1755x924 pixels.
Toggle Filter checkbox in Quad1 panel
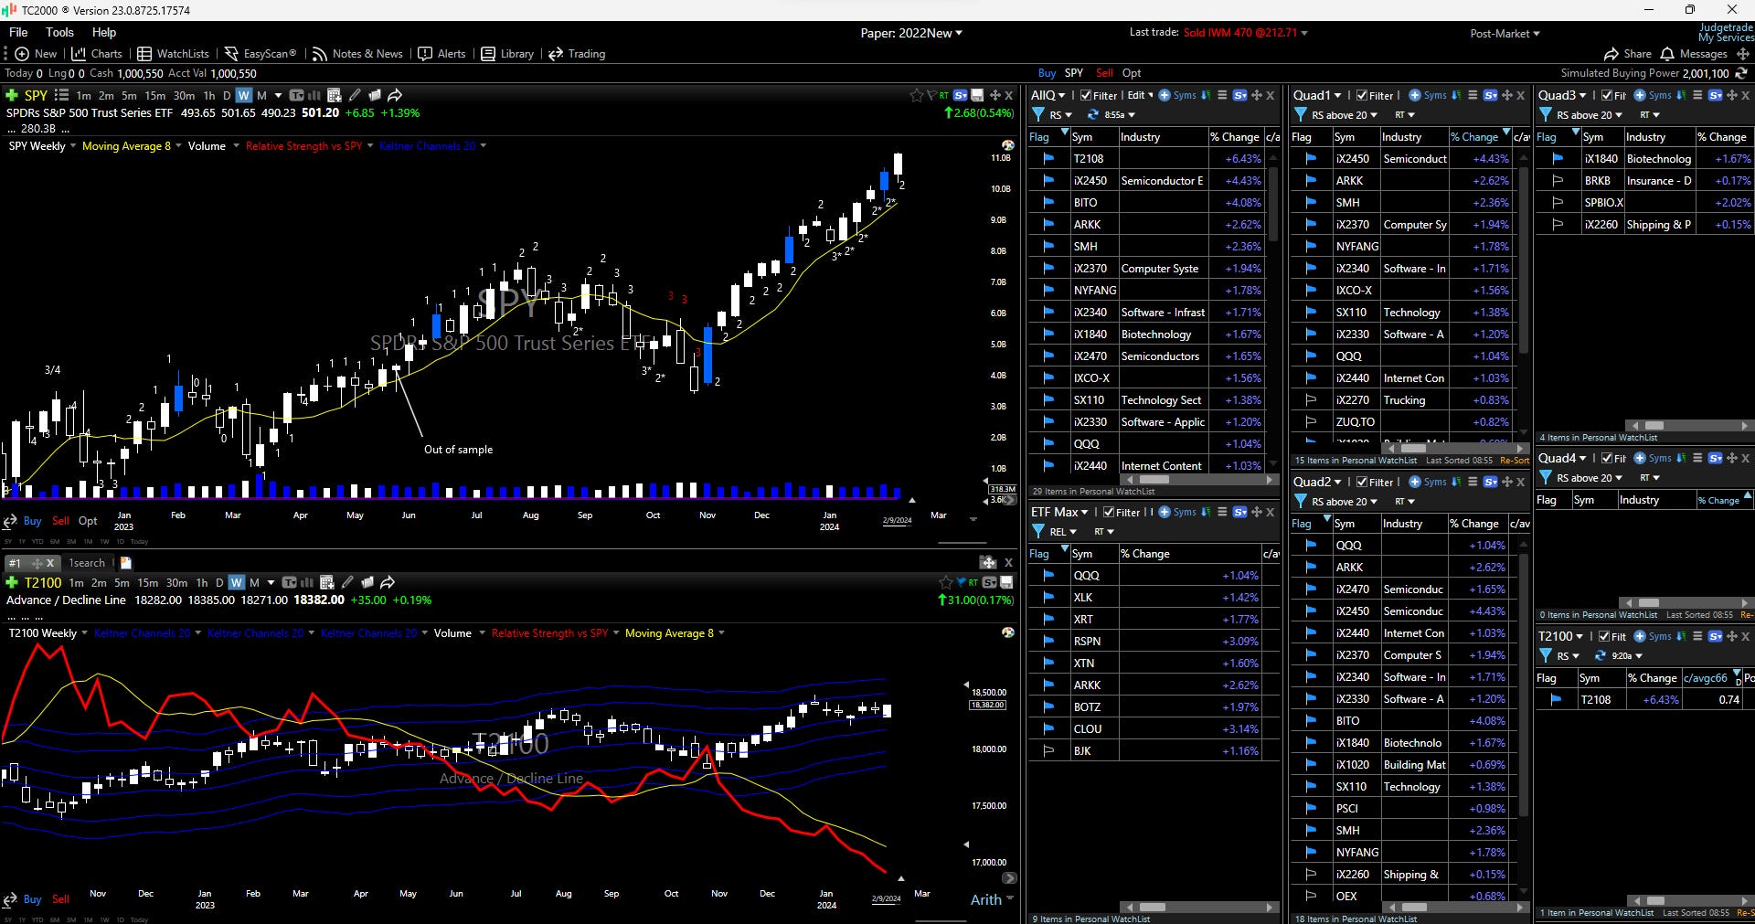pyautogui.click(x=1362, y=95)
